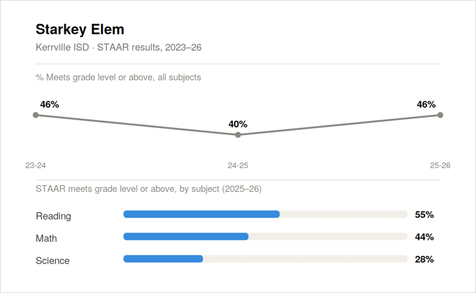Click the Reading subject label
The image size is (476, 293).
point(53,216)
